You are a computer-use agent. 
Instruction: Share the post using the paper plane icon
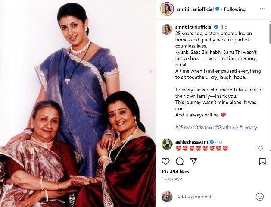(x=193, y=161)
